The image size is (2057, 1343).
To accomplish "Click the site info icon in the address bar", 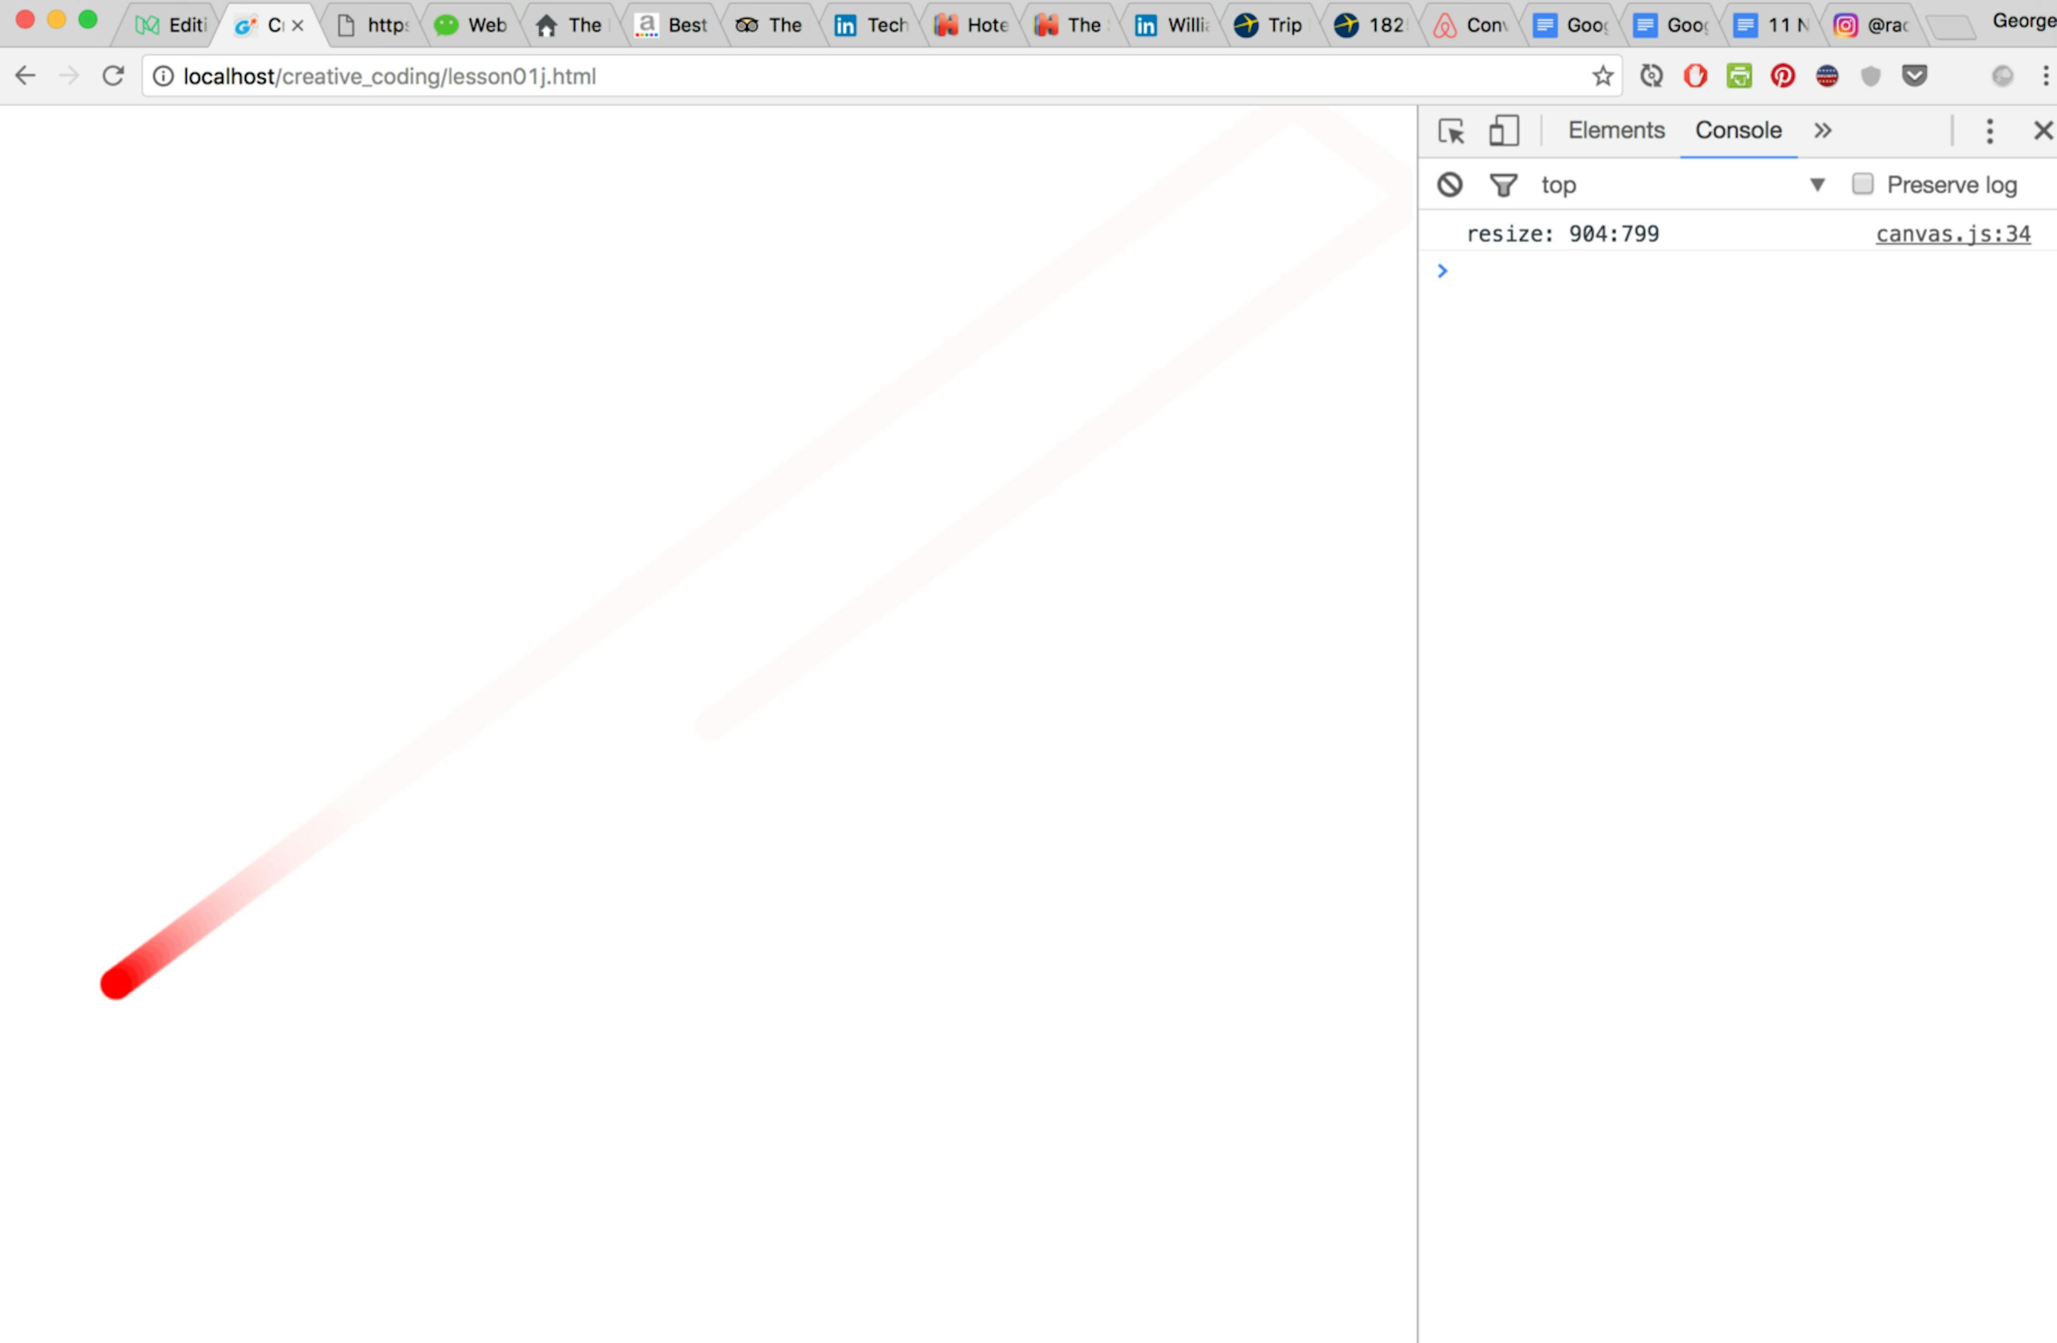I will pos(163,76).
